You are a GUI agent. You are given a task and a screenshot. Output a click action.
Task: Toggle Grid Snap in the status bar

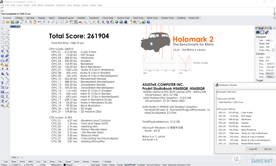(95, 165)
